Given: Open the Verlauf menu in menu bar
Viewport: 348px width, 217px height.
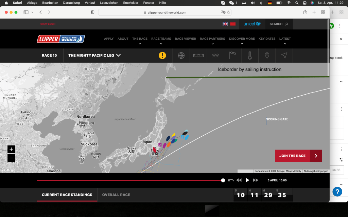Looking at the screenshot, I should pos(90,3).
